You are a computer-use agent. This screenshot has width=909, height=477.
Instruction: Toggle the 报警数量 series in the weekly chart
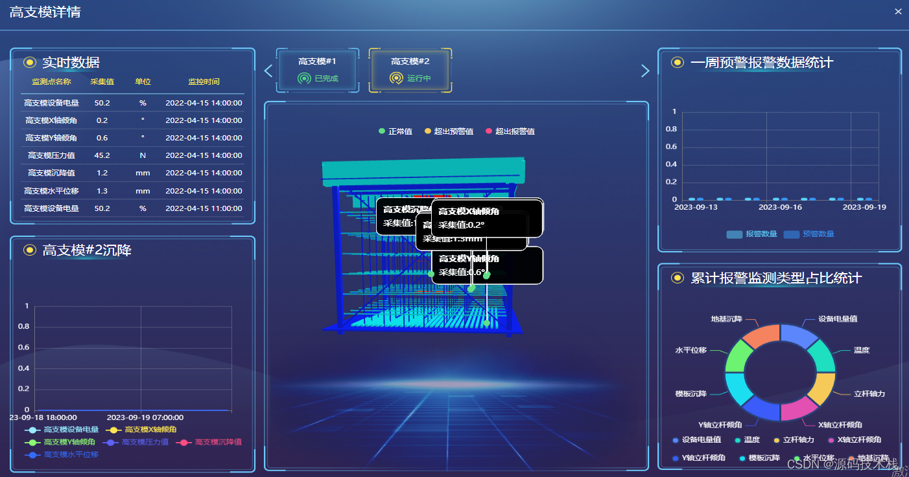tap(752, 234)
